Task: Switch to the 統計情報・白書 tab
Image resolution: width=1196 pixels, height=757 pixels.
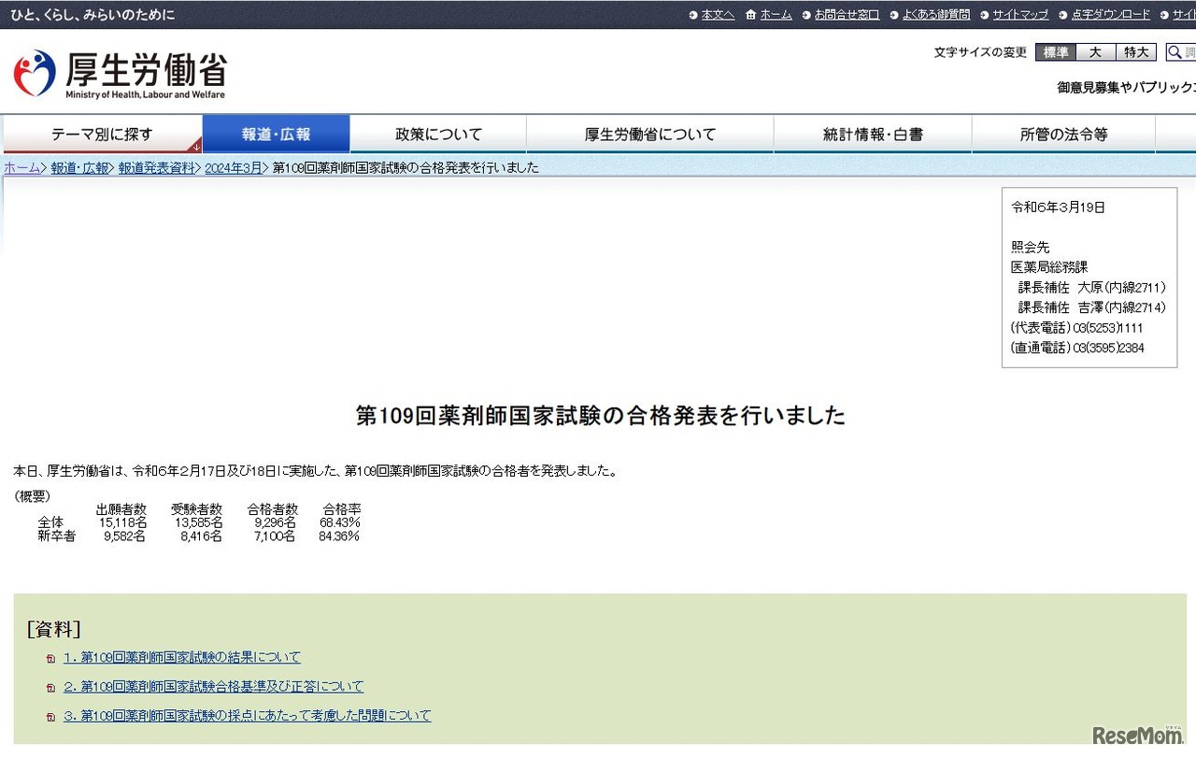Action: (871, 134)
